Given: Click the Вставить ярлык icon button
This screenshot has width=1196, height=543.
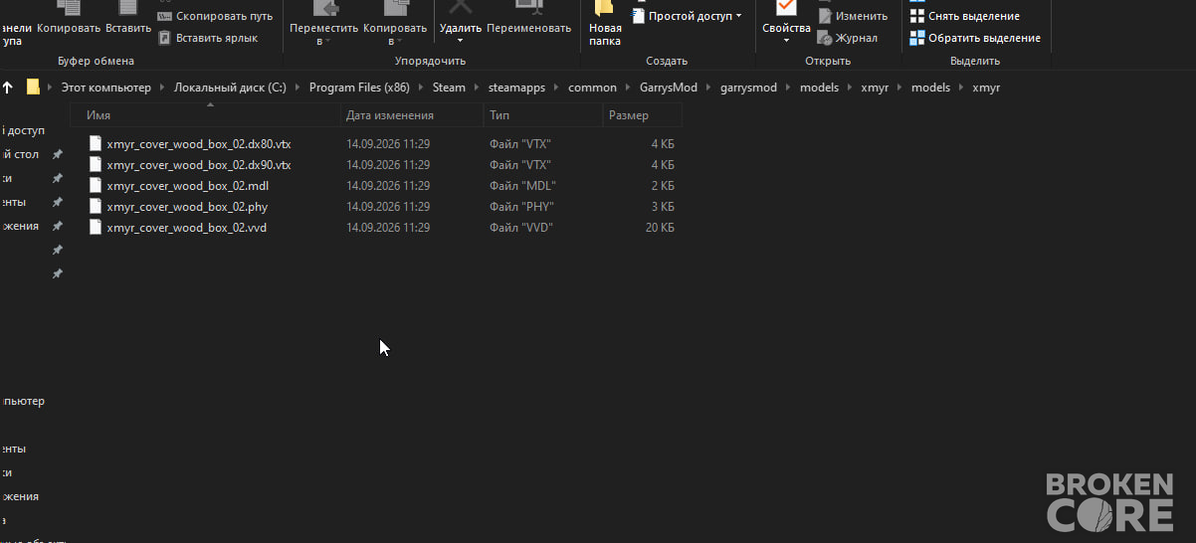Looking at the screenshot, I should point(165,38).
